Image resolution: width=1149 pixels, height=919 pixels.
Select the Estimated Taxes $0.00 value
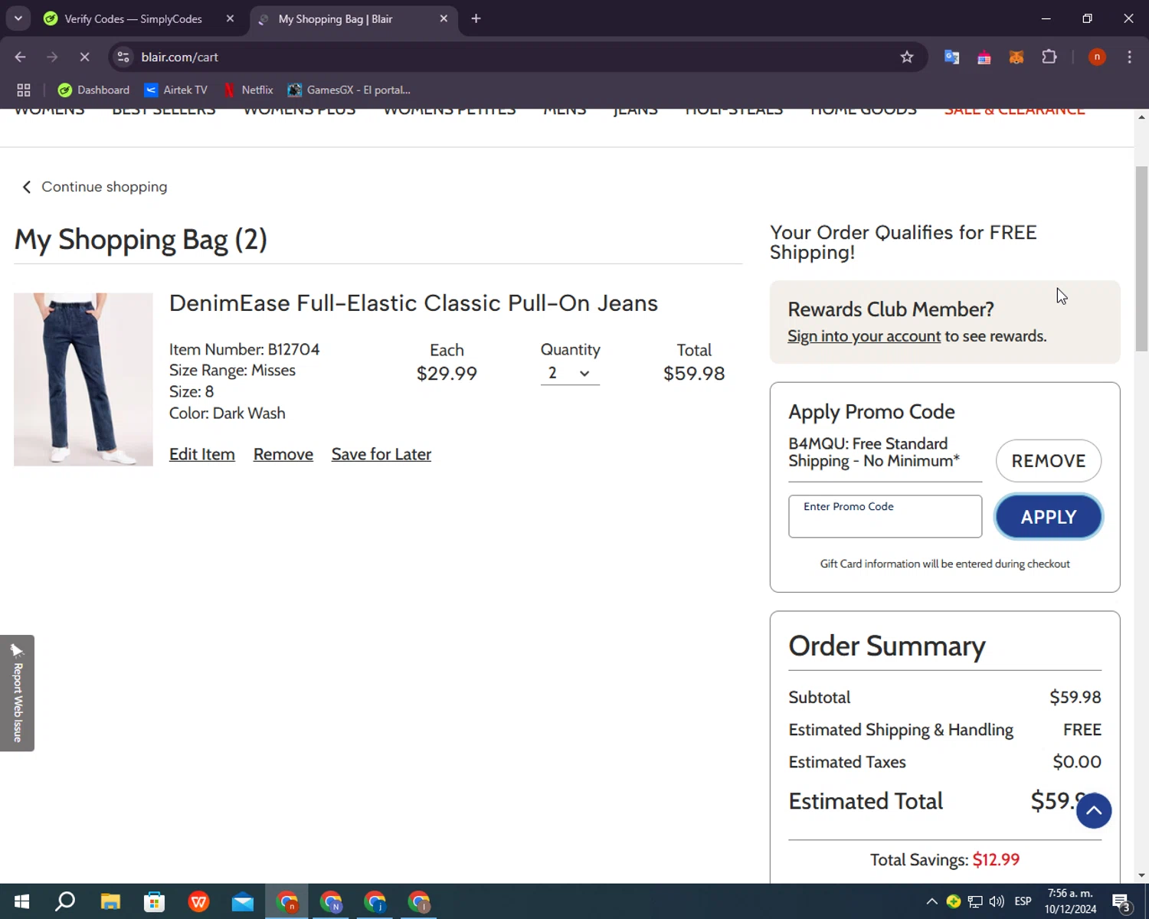pyautogui.click(x=1077, y=762)
